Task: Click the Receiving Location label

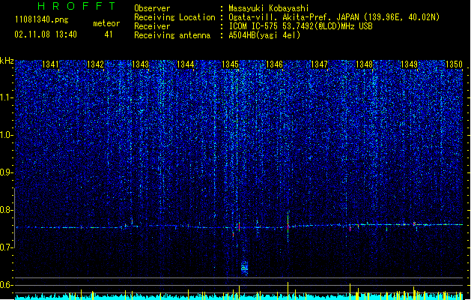Action: [174, 17]
